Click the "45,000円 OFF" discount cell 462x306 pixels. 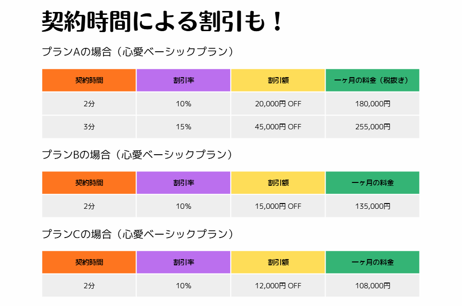tap(278, 127)
